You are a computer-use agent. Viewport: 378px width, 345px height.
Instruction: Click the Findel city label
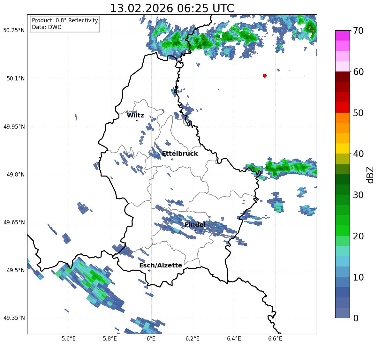[195, 225]
